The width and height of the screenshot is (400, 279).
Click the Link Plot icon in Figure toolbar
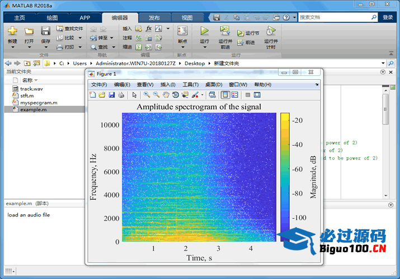point(212,95)
